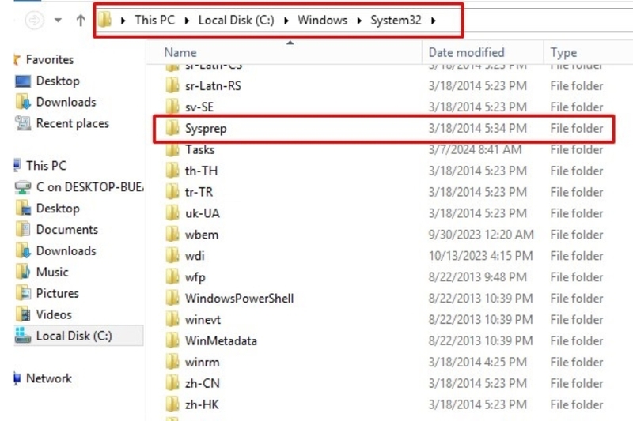
Task: Select Network in navigation pane
Action: 49,378
